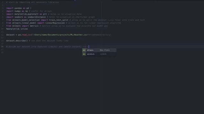This screenshot has width=204, height=114.
Task: Select the "class" autocomplete suggestion
Action: click(99, 50)
